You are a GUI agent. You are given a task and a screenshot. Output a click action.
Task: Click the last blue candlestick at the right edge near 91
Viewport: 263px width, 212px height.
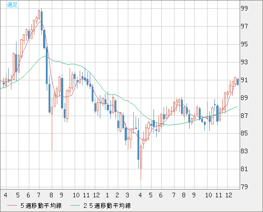click(238, 82)
